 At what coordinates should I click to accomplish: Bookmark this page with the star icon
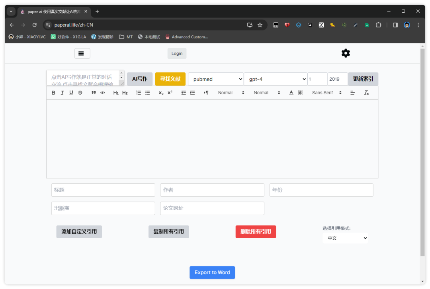260,25
